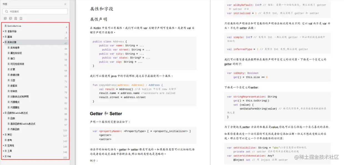The width and height of the screenshot is (344, 165).
Task: Select the 互用性 bookmark
Action: click(11, 146)
